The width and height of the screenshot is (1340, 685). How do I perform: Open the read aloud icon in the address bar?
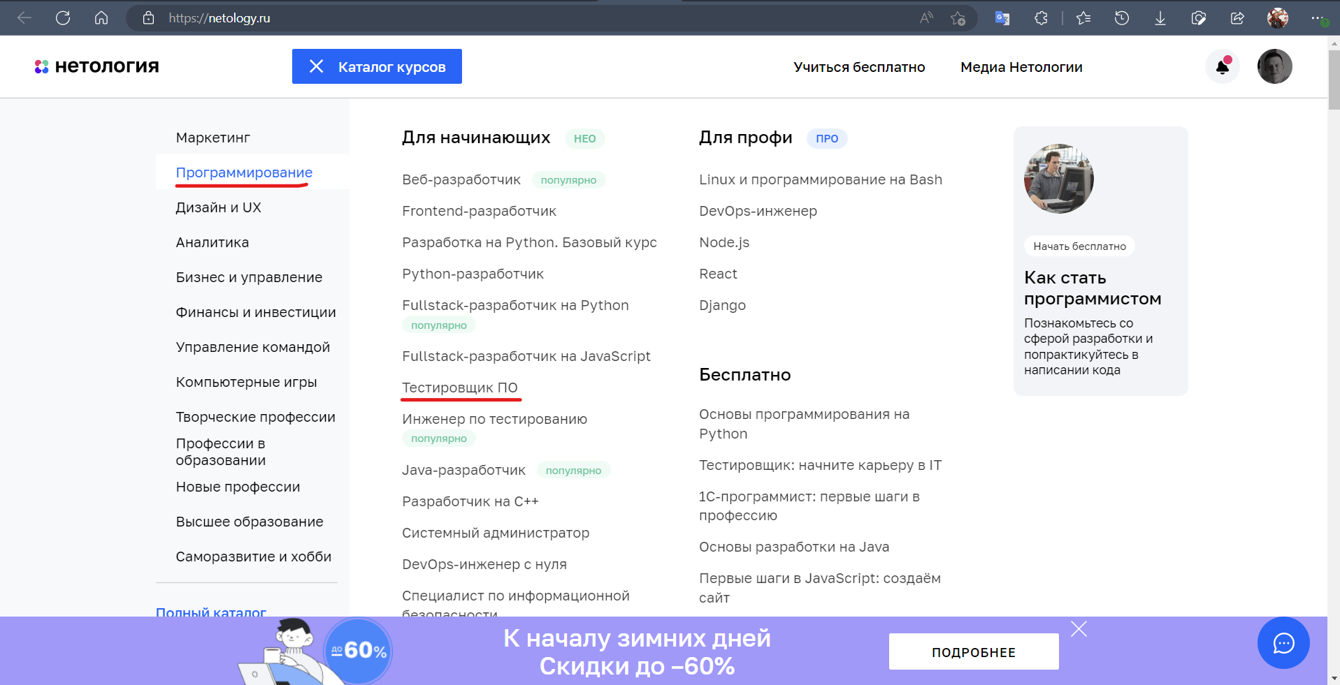926,18
